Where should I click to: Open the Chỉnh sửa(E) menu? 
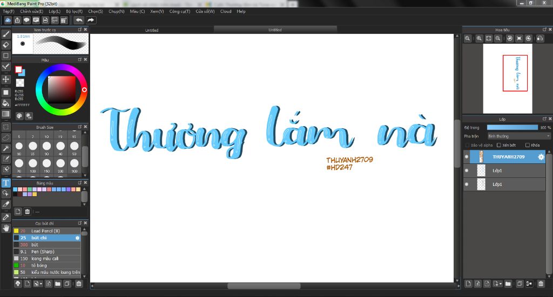click(x=31, y=11)
